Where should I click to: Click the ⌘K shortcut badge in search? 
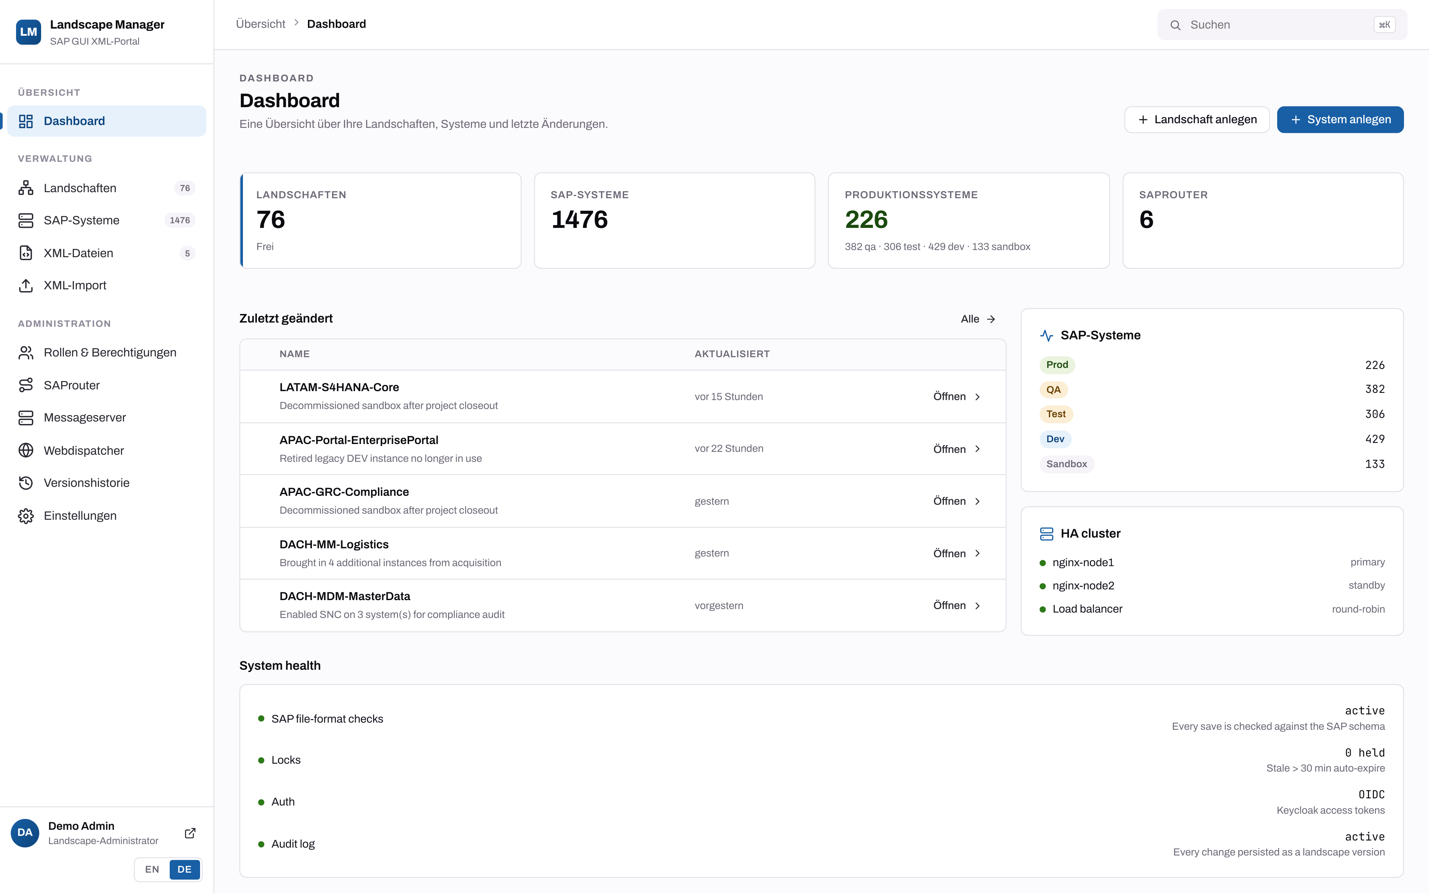[1385, 25]
